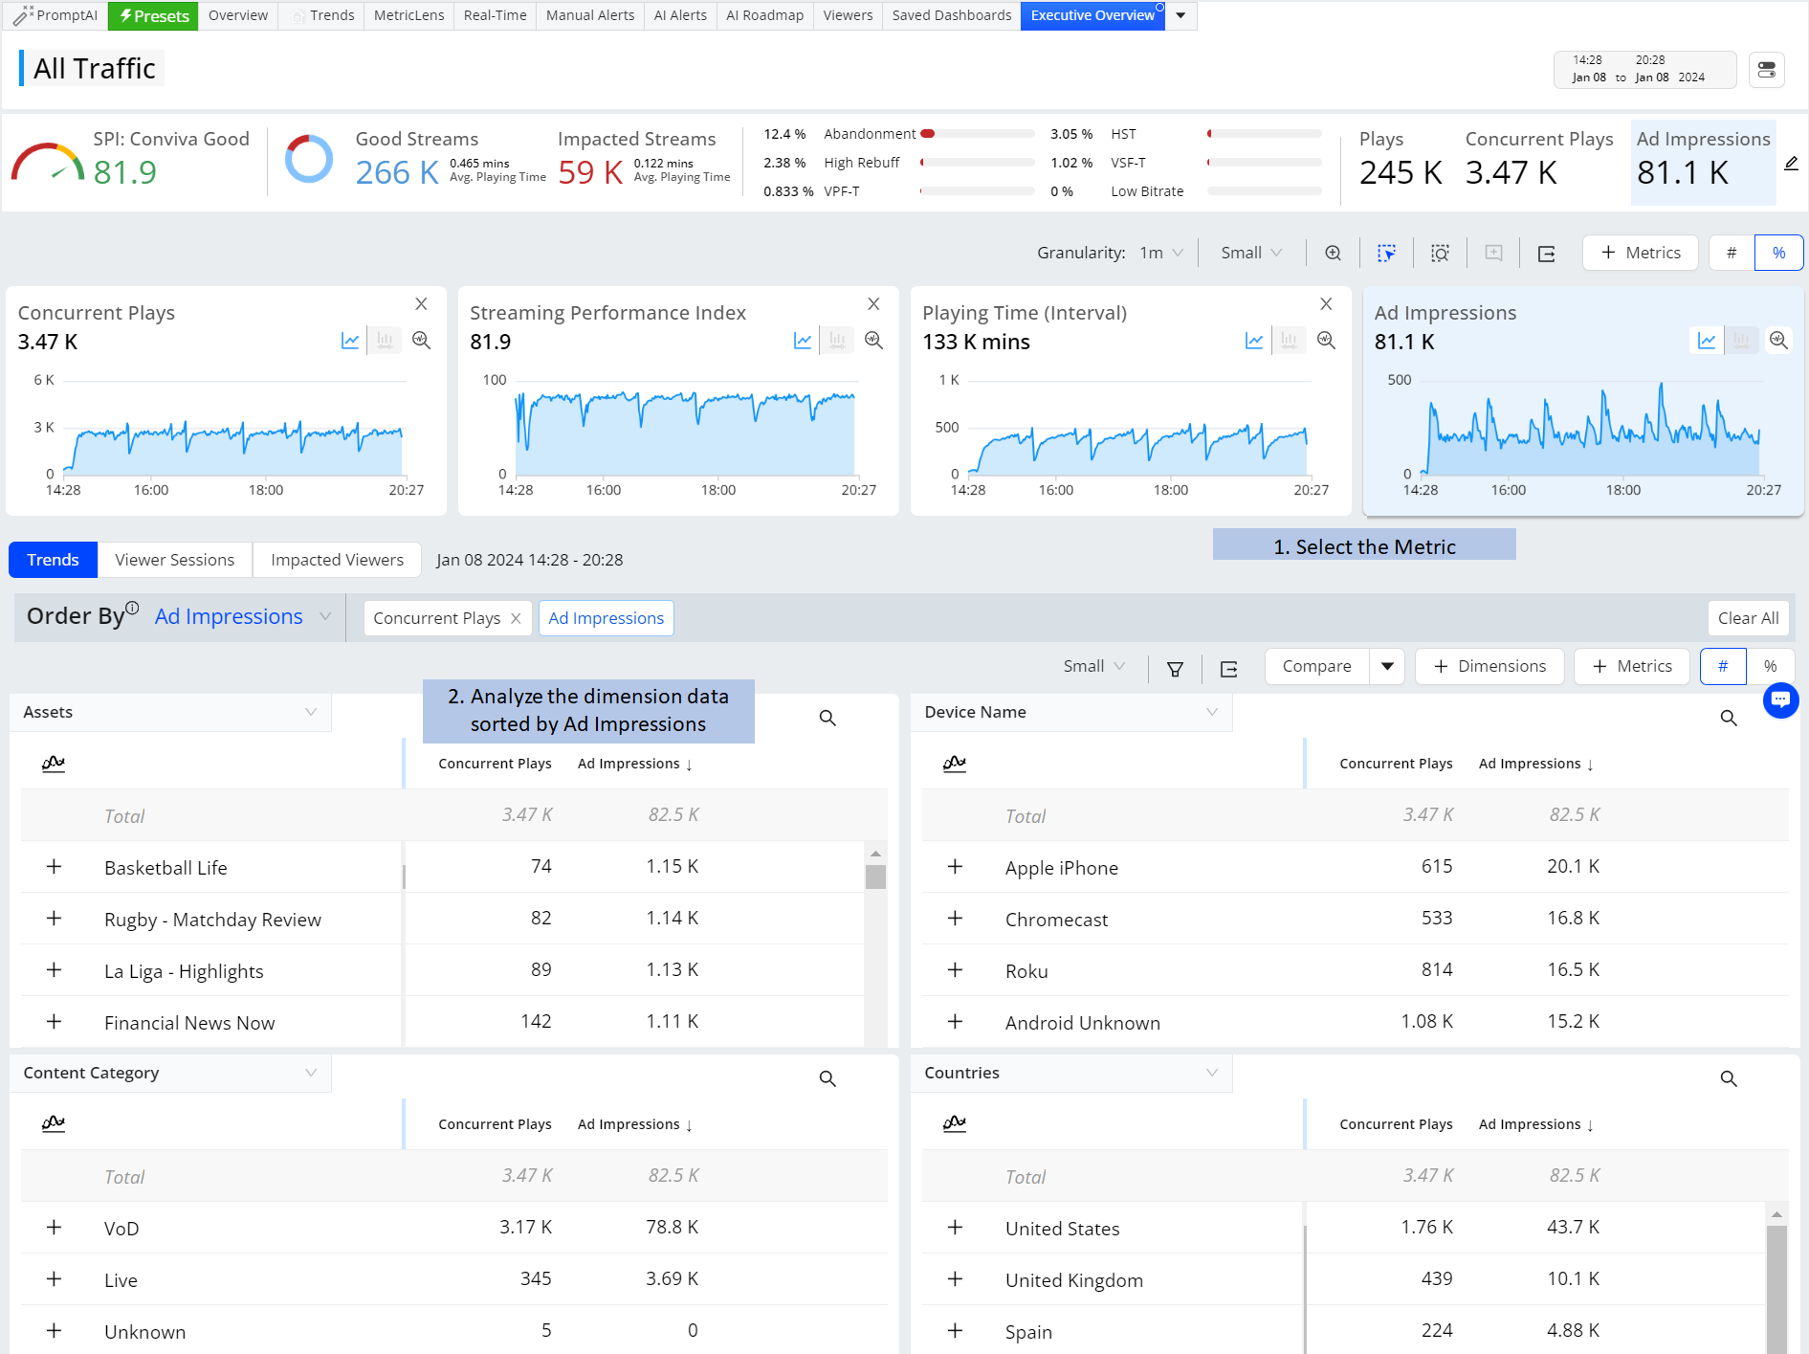Open the Granularity 1m dropdown
This screenshot has width=1809, height=1354.
(x=1161, y=253)
